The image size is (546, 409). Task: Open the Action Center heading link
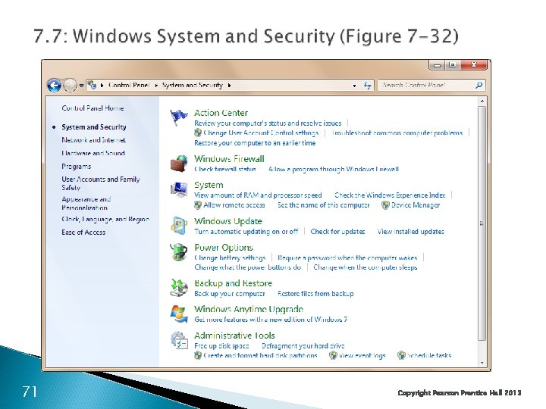click(x=221, y=113)
